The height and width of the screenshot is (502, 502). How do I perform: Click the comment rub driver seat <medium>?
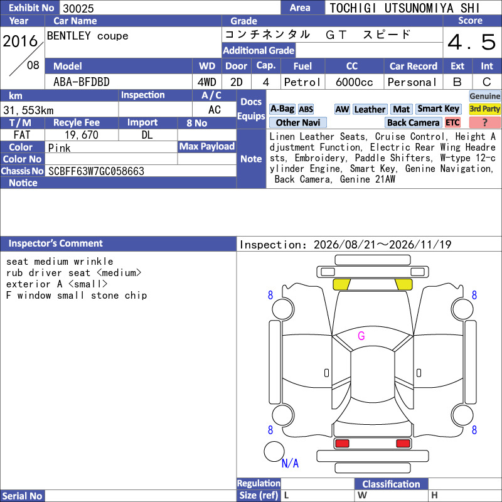(x=73, y=273)
